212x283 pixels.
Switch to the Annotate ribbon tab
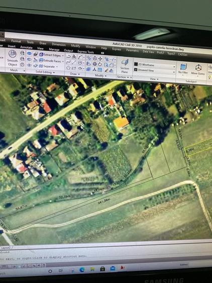26,47
